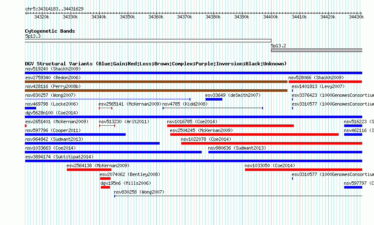Click the 34430k ruler label

point(356,17)
